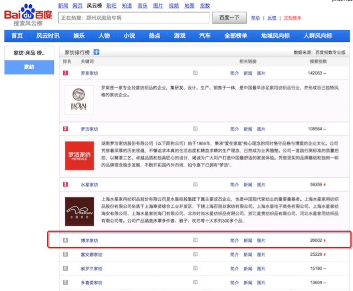Screen dimensions: 353x291
Task: Open 人群风向标 navigation tab
Action: click(318, 36)
